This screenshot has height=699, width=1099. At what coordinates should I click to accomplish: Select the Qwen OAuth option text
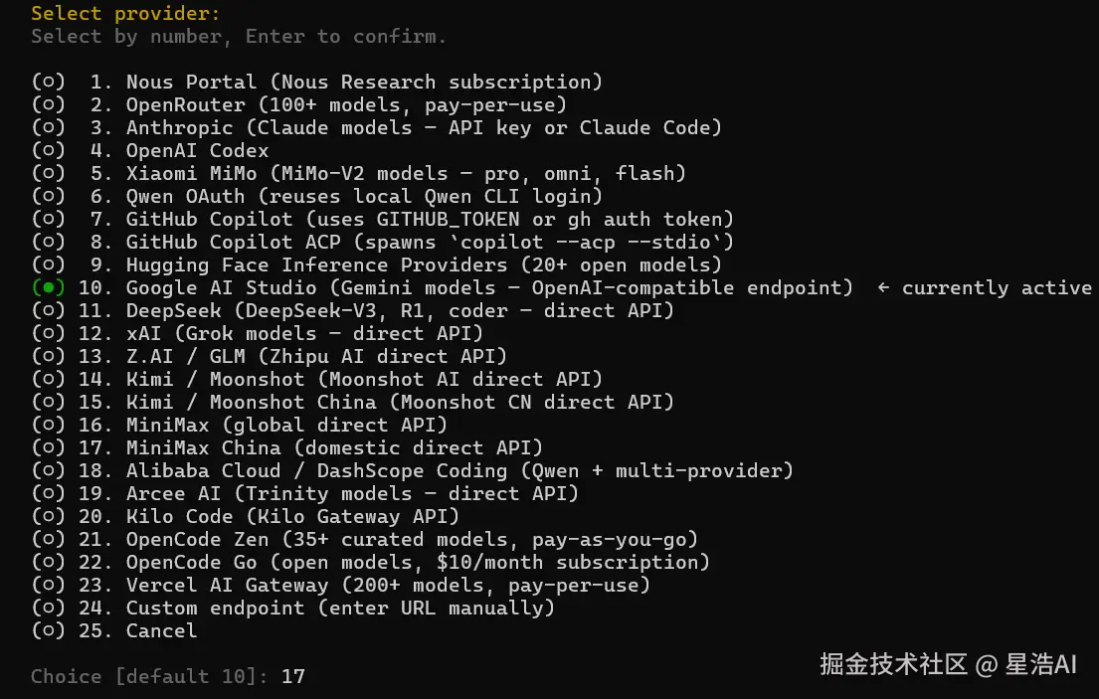[x=364, y=196]
